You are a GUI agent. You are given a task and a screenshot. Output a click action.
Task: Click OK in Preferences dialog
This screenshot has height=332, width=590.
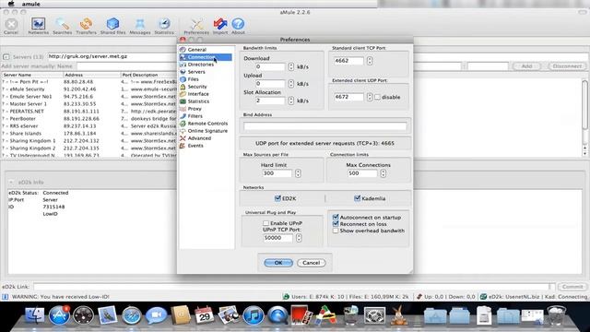pos(278,263)
